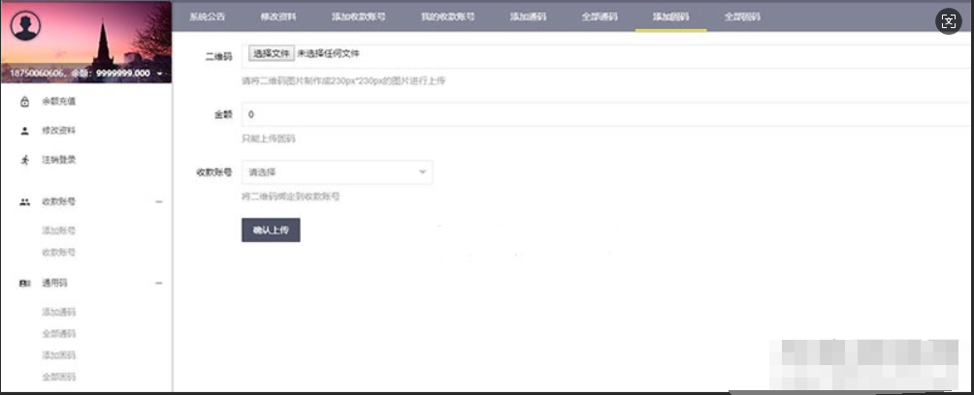Click the person icon beside 修改资料
Image resolution: width=974 pixels, height=395 pixels.
tap(25, 131)
